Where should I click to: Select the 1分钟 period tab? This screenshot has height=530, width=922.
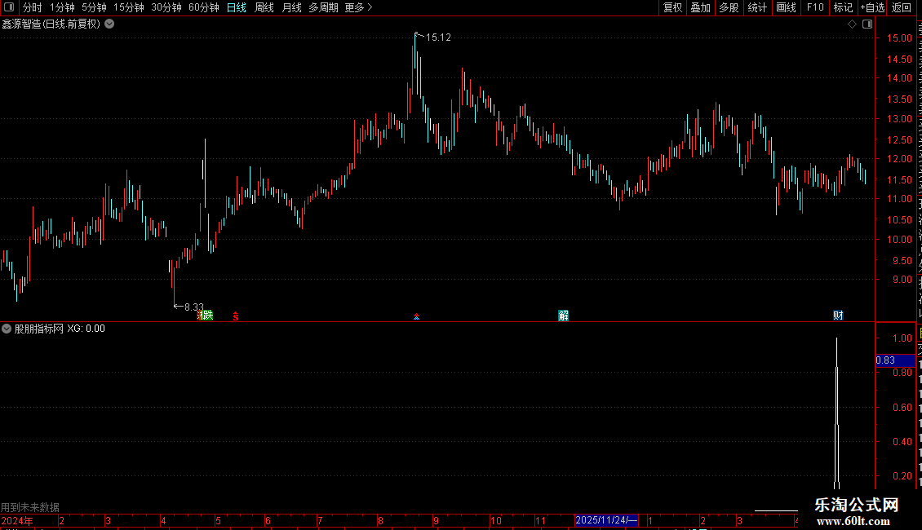point(62,7)
